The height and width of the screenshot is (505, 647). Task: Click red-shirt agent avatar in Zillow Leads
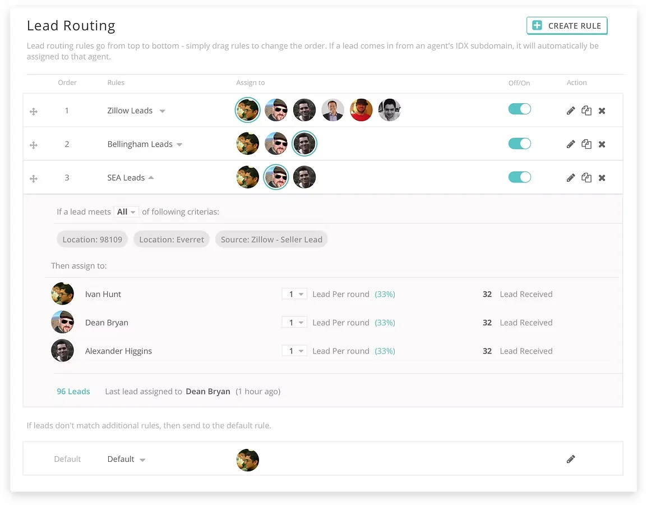(x=362, y=110)
